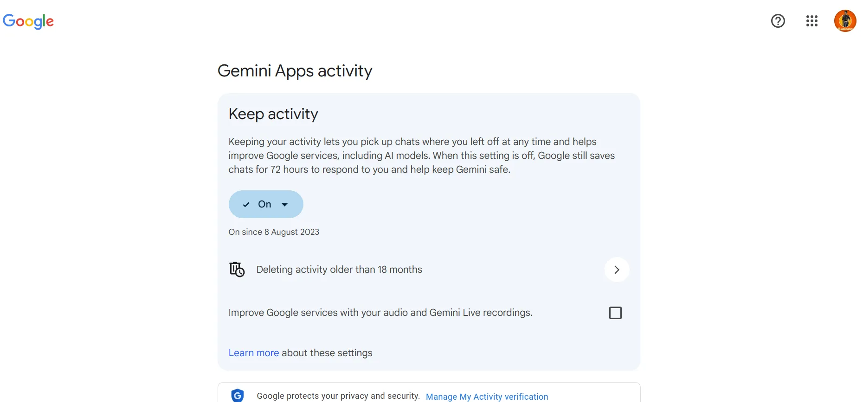Click the On since 8 August 2023 text
The image size is (863, 402).
pyautogui.click(x=274, y=232)
